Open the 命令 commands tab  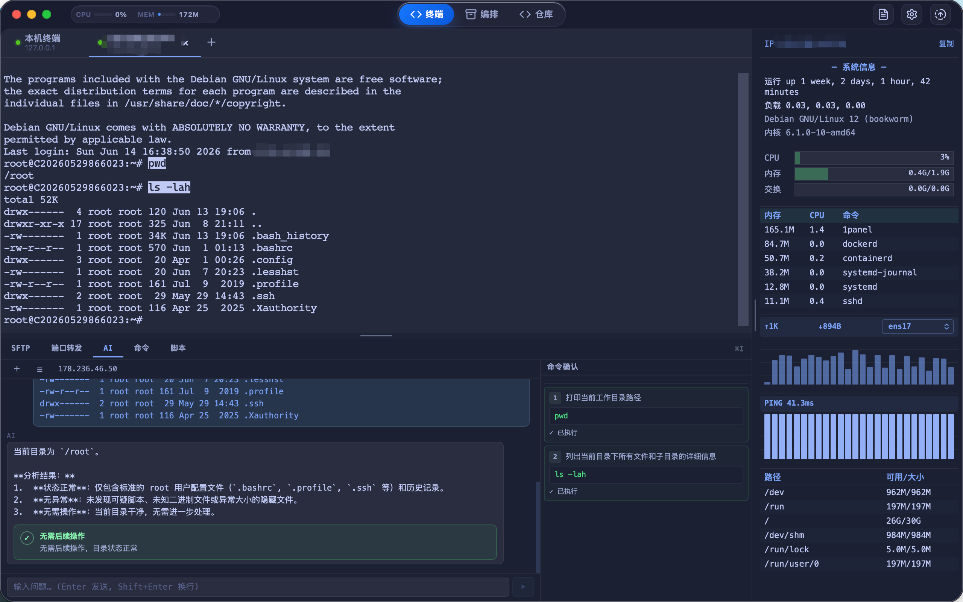pyautogui.click(x=141, y=348)
